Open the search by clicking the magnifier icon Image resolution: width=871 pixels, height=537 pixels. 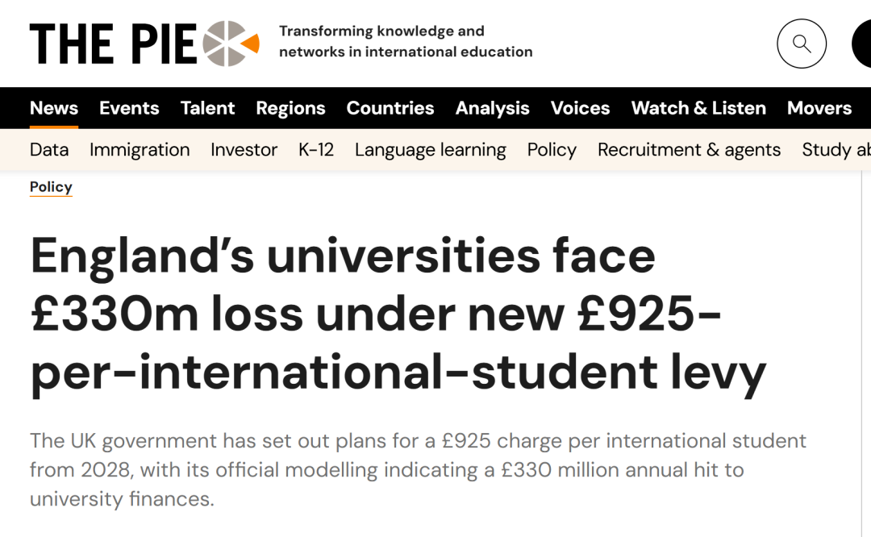(801, 44)
